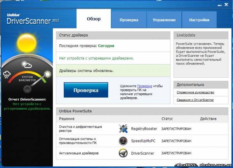233x168 pixels.
Task: Select 'Очистка и дефрагментация реестра' row text
Action: click(x=80, y=129)
